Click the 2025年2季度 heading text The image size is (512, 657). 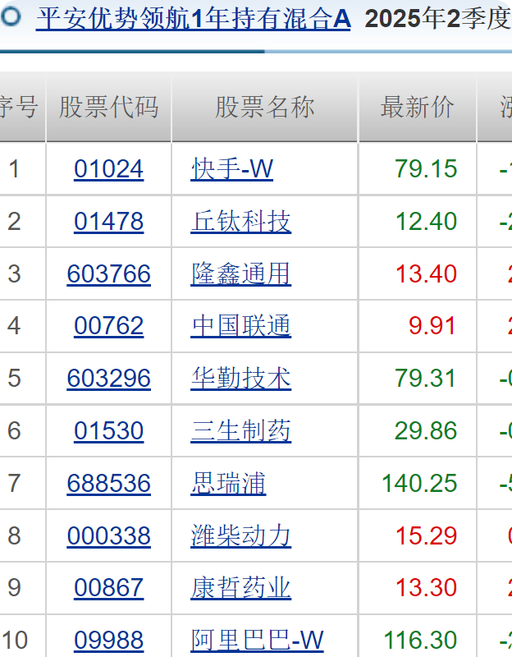click(x=438, y=19)
